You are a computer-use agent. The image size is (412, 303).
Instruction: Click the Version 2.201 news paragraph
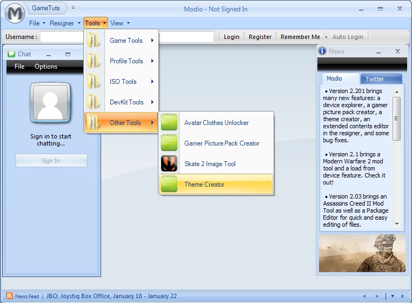[x=356, y=115]
